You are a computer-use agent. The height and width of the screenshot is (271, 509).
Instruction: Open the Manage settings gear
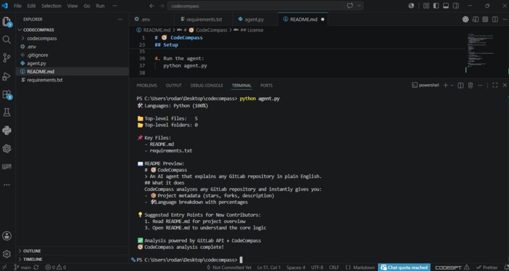(6, 254)
